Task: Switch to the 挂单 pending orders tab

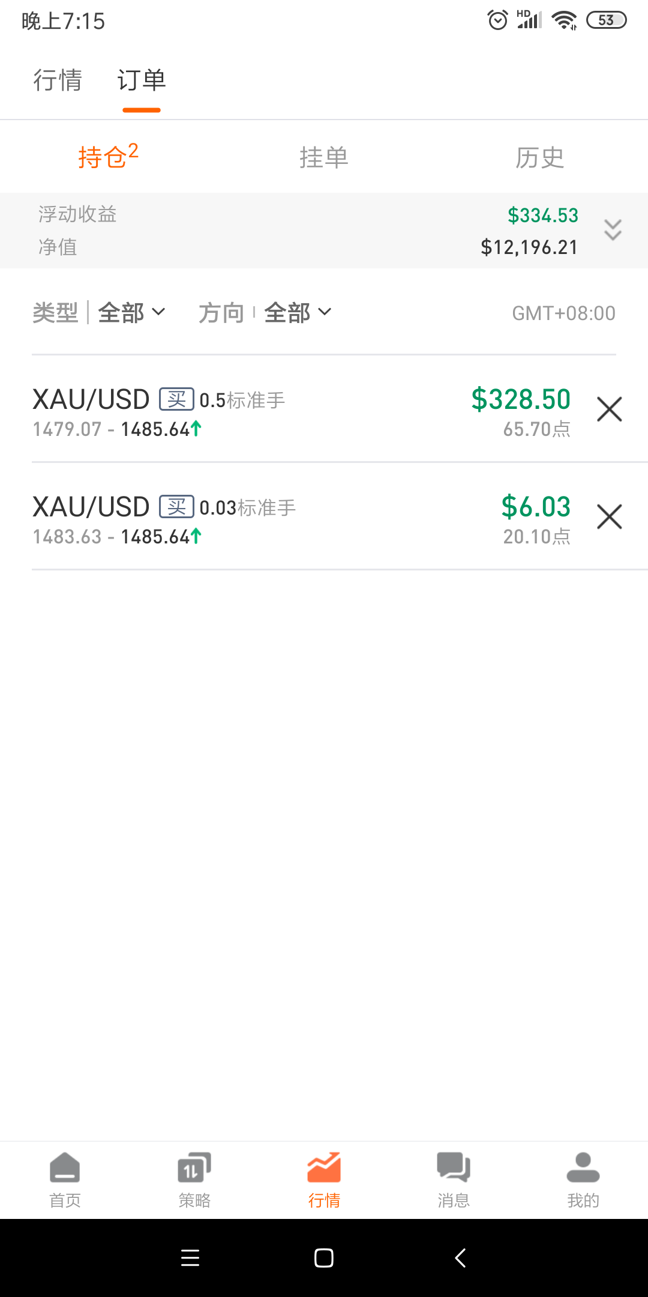Action: click(x=324, y=158)
